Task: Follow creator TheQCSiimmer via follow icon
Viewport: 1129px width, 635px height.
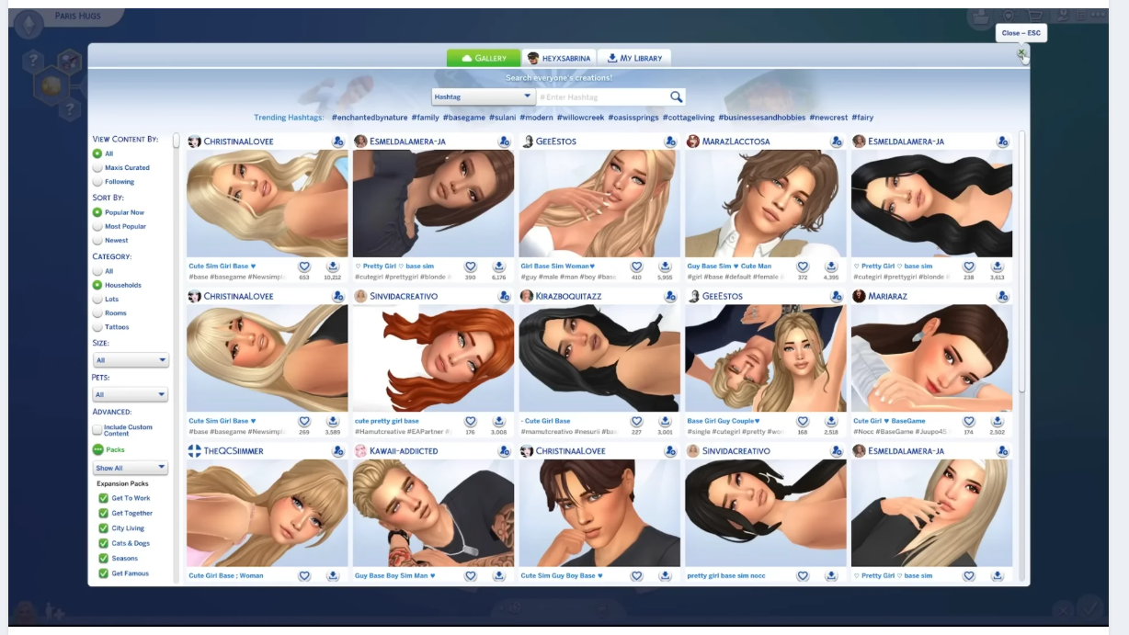Action: (x=337, y=451)
